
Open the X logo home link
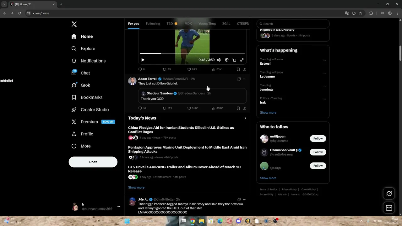tap(74, 24)
